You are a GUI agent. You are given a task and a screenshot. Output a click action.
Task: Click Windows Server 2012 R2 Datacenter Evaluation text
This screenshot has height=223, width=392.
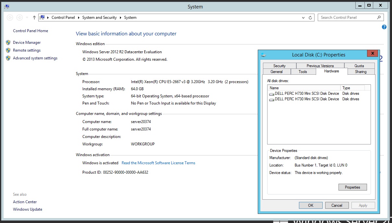(122, 52)
